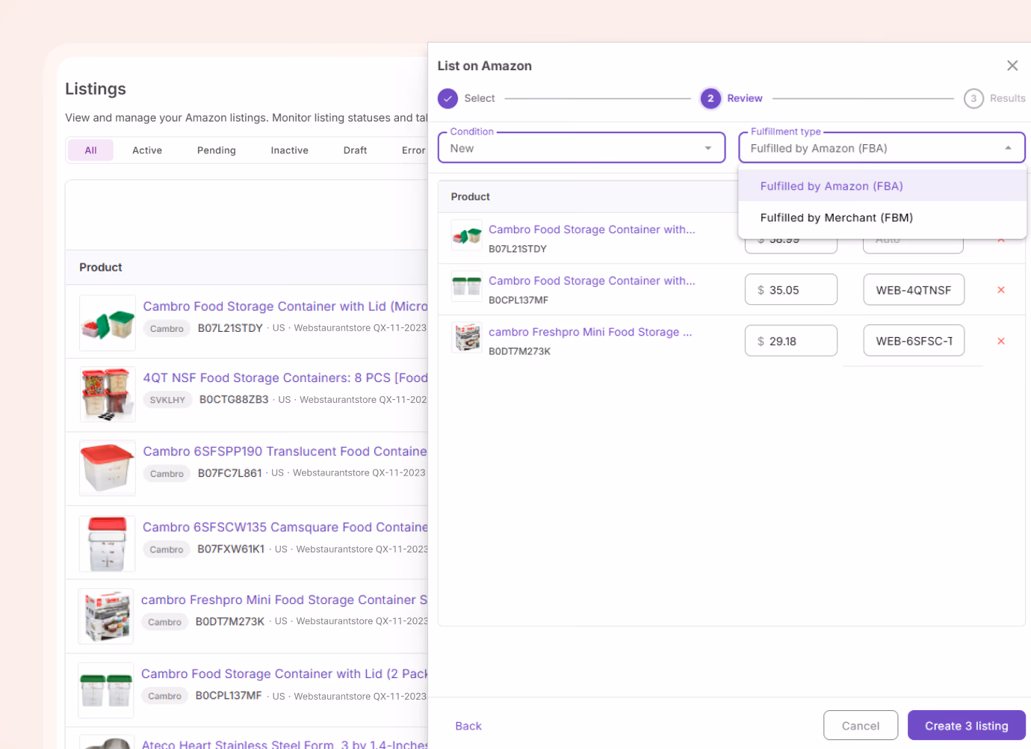
Task: Click ASIN B0CTG88ZB3 in Listings
Action: coord(234,400)
